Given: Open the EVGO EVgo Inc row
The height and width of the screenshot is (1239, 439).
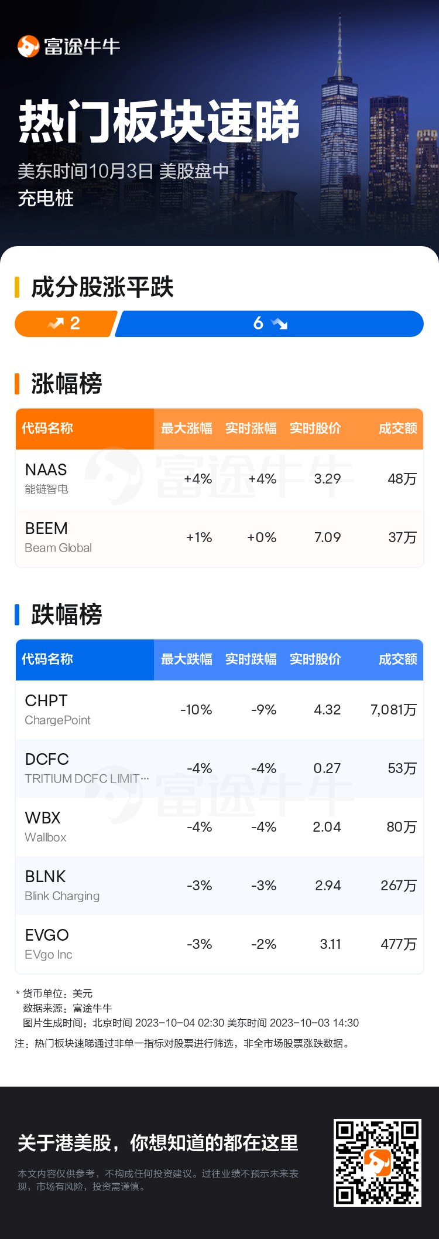Looking at the screenshot, I should (220, 944).
